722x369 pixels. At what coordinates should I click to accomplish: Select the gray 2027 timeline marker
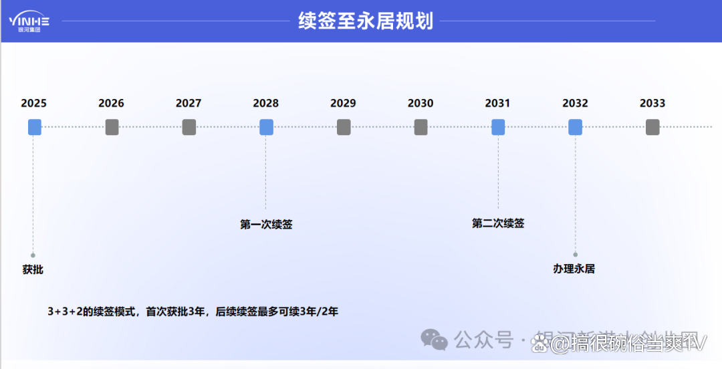click(x=189, y=127)
